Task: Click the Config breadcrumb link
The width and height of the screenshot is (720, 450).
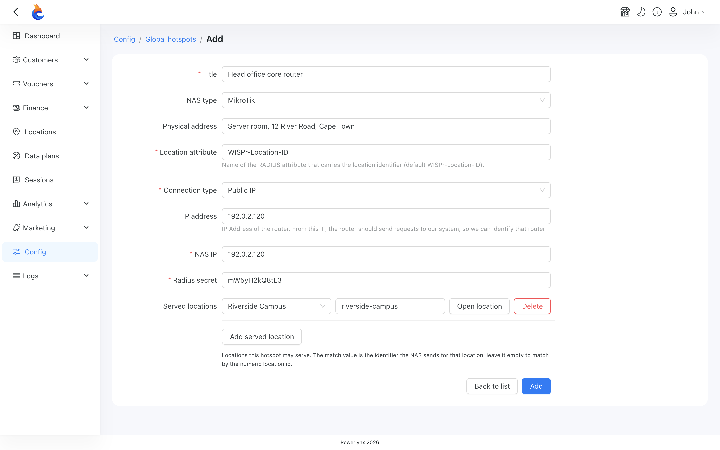Action: pos(124,39)
